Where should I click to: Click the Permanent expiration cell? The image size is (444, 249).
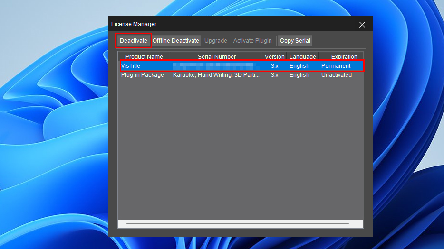pyautogui.click(x=336, y=66)
